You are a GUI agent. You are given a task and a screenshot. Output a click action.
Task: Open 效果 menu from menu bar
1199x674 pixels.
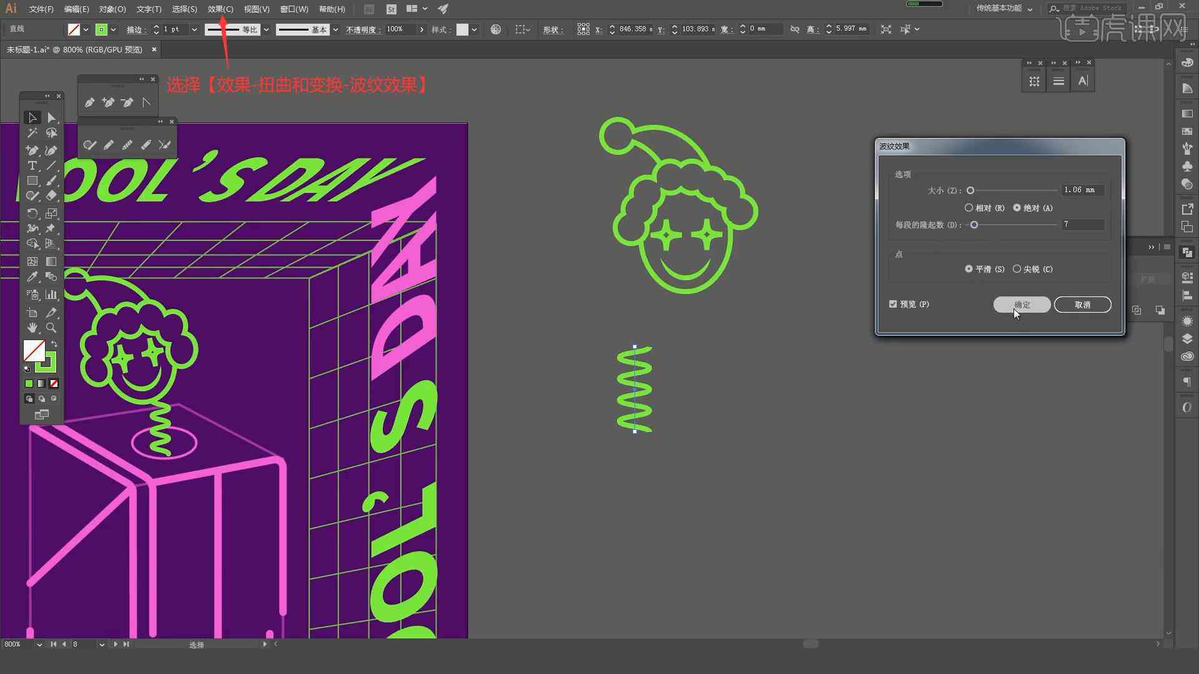point(218,8)
